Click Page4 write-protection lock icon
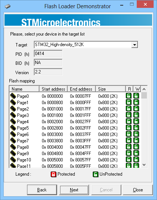 point(136,121)
